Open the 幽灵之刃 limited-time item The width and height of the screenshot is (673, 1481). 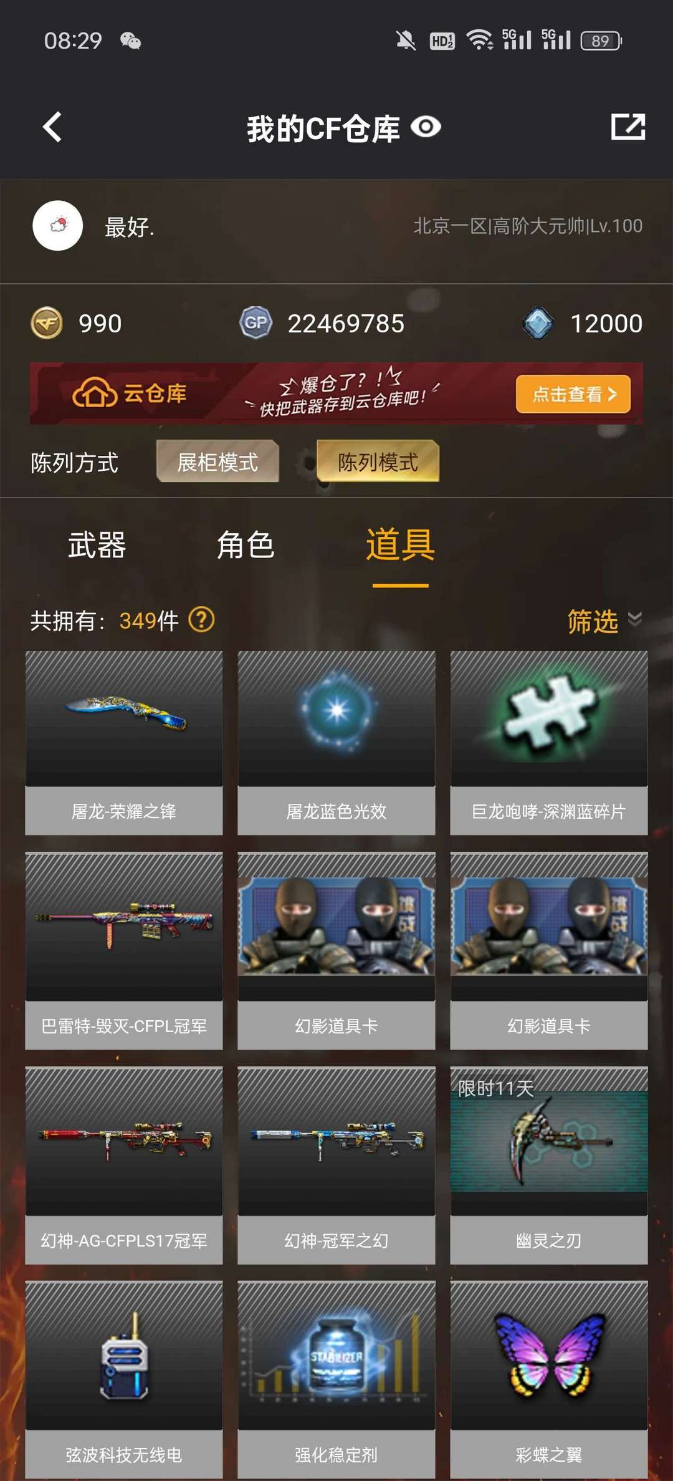(549, 1165)
